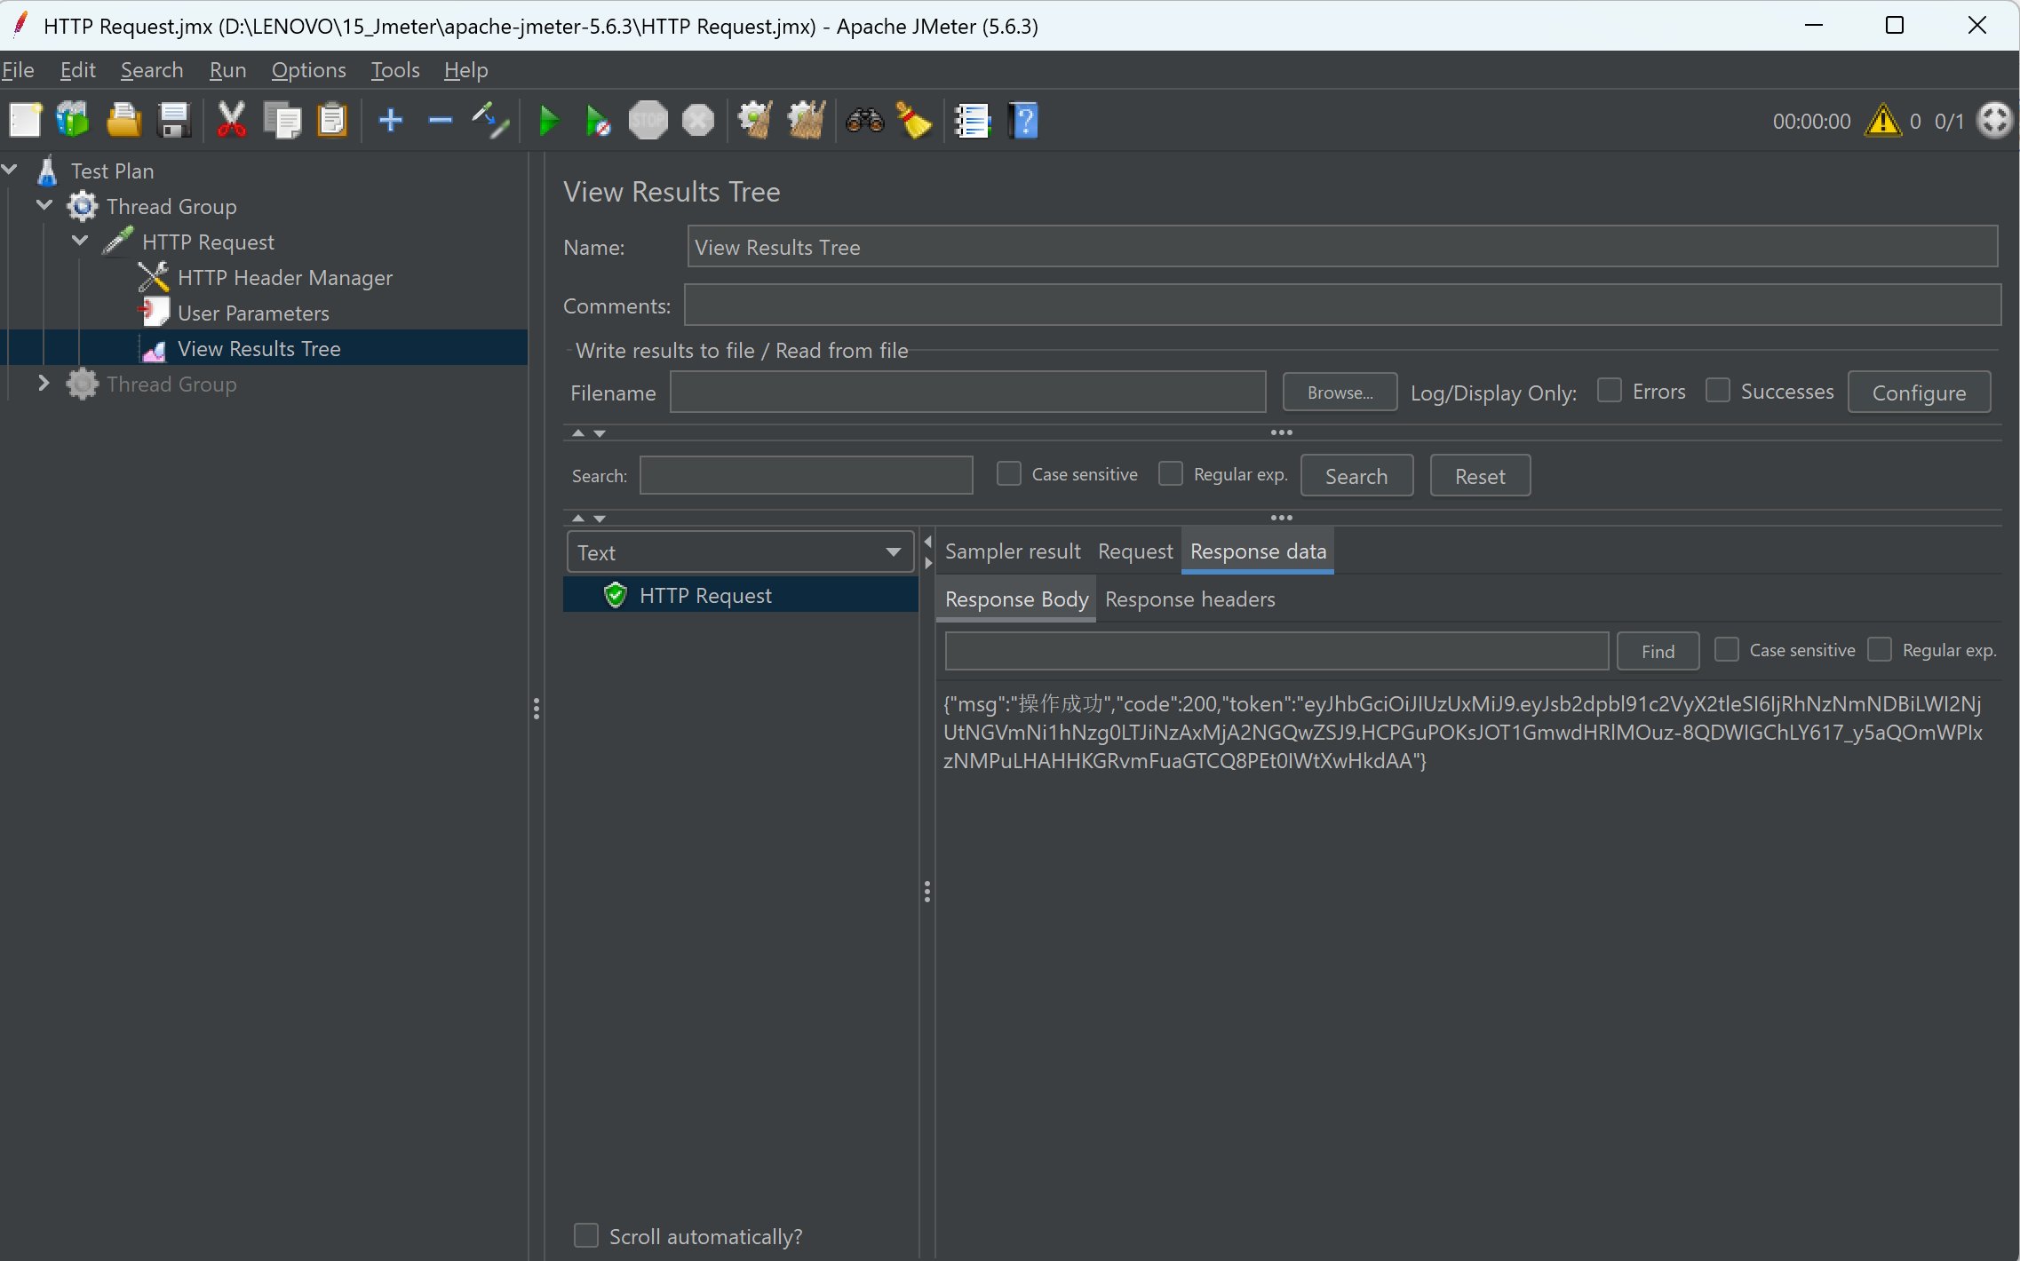The width and height of the screenshot is (2020, 1261).
Task: Switch to the Response Body tab
Action: (1016, 599)
